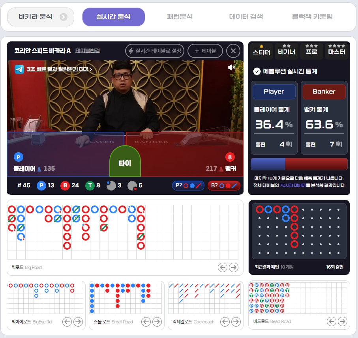358x338 pixels.
Task: Click the 실시간 테이블로 설정 button
Action: pyautogui.click(x=155, y=51)
